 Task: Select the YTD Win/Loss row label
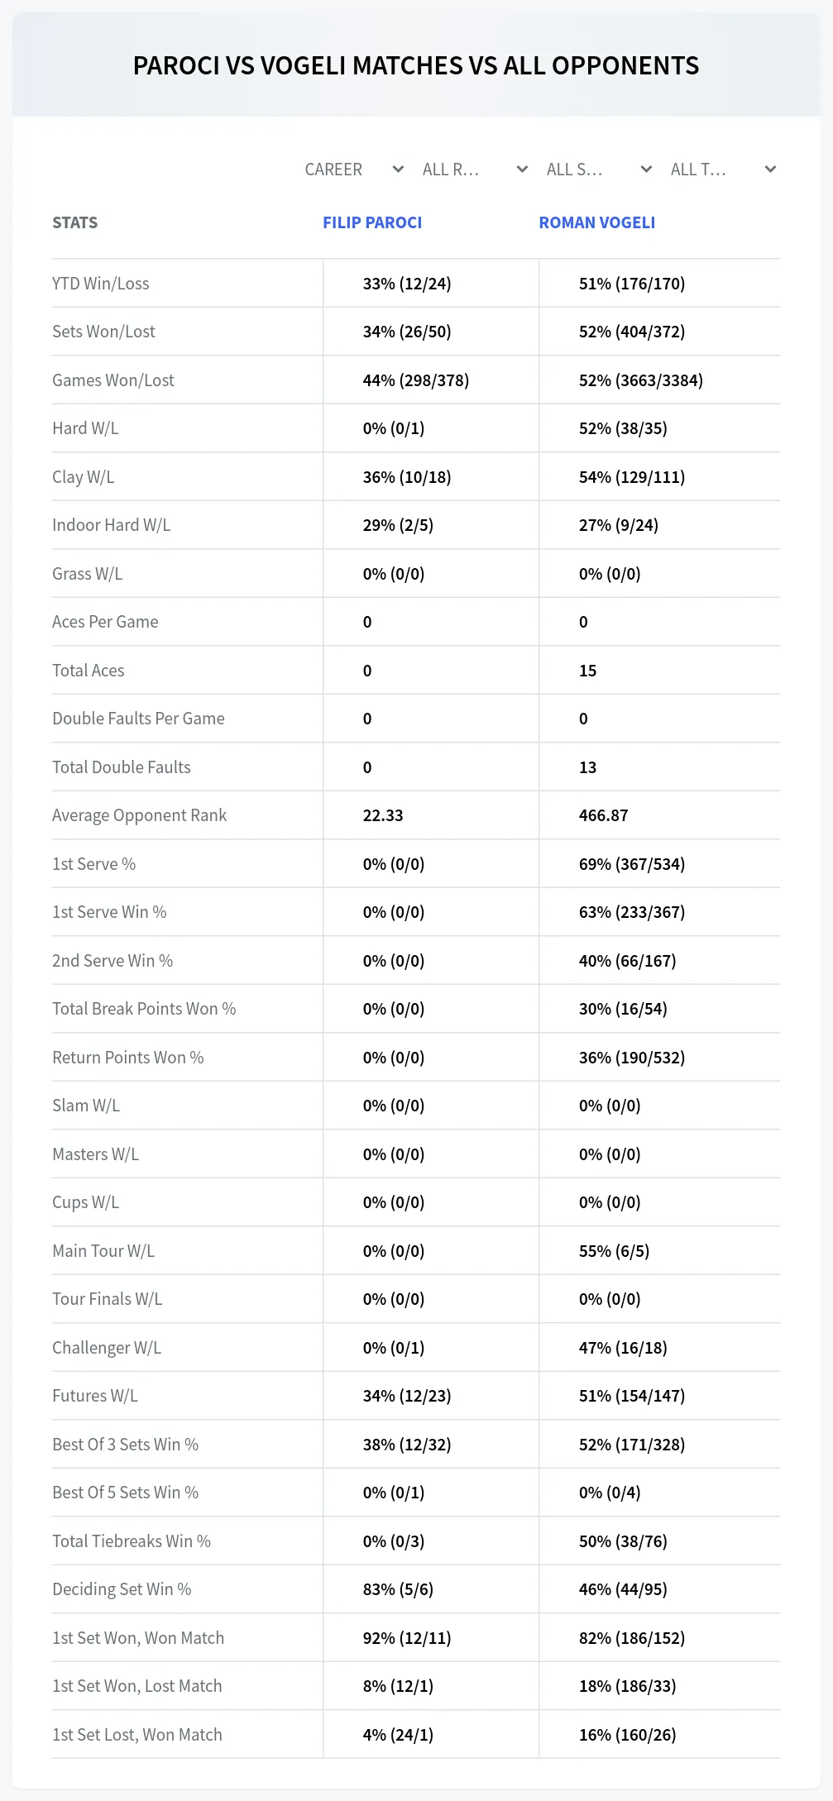(x=101, y=284)
